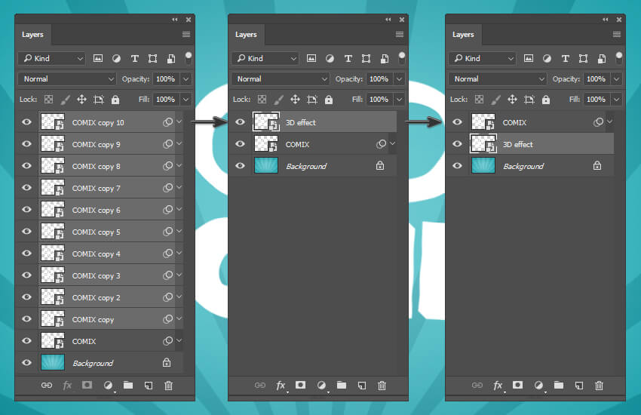
Task: Click COMIX copy 3 layer thumbnail
Action: click(x=53, y=275)
